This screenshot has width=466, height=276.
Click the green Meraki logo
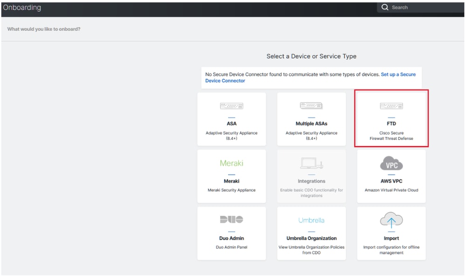[231, 163]
